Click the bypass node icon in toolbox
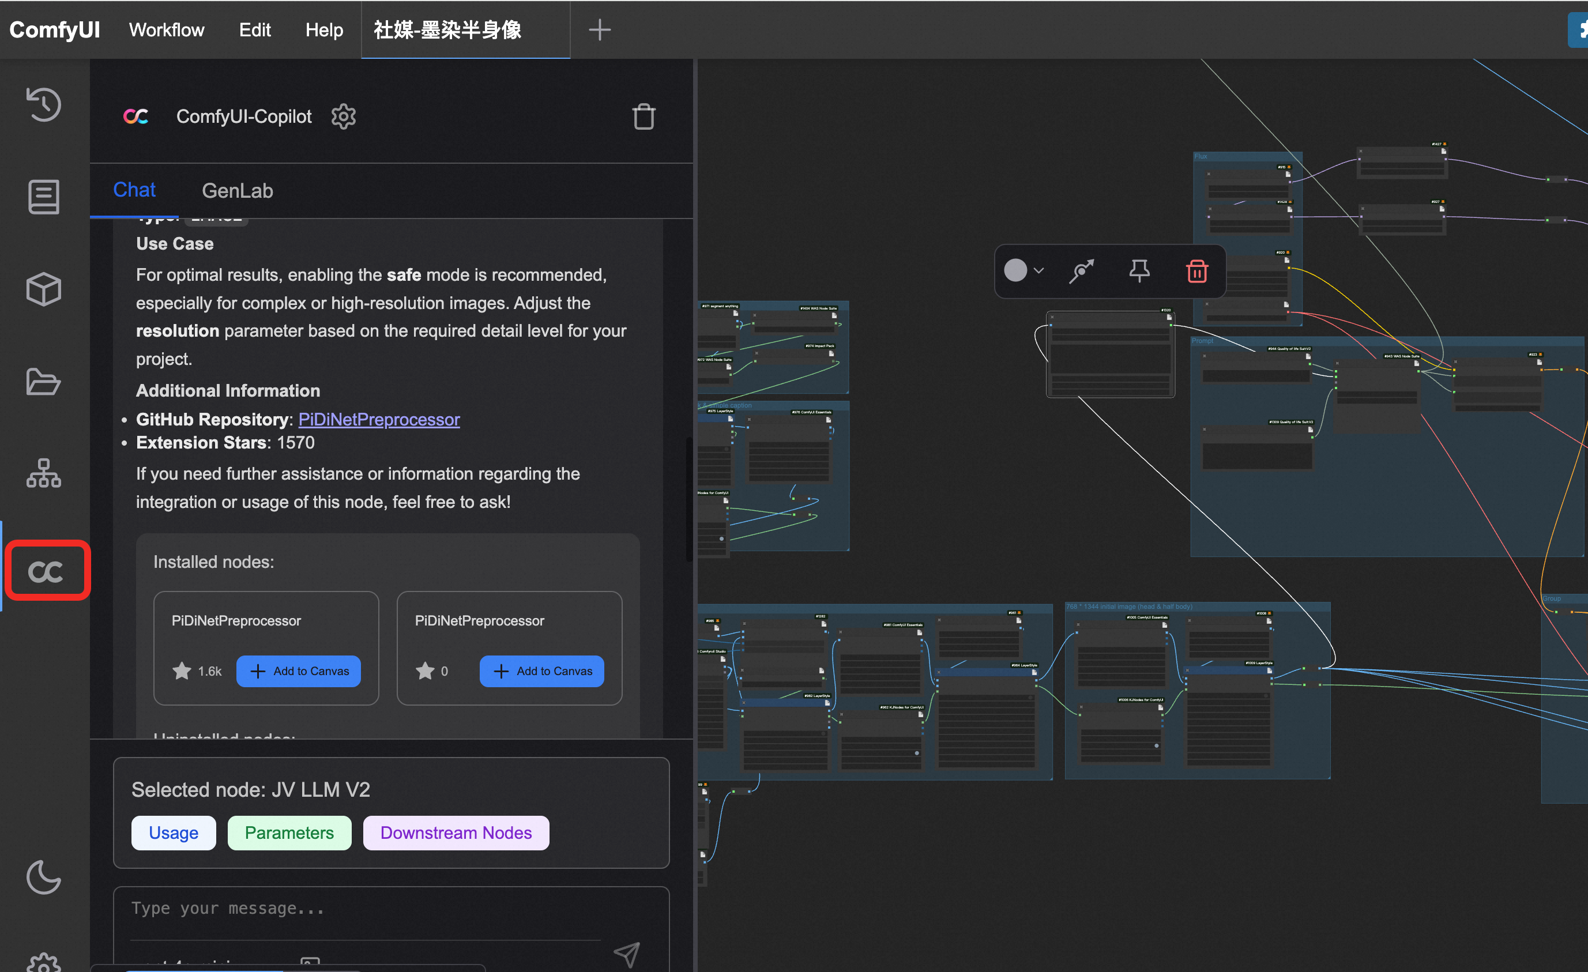Screen dimensions: 1588x972 (1081, 271)
